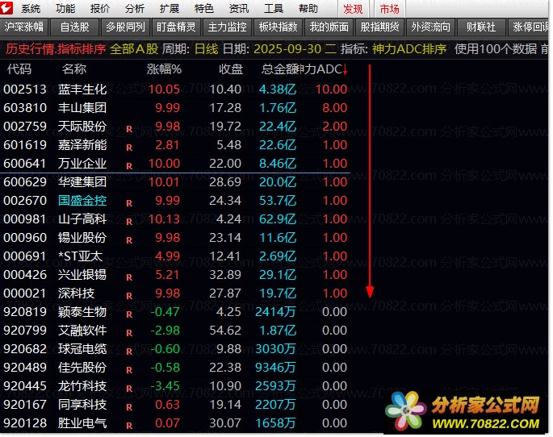Sort by the 涨幅% column header
Screen dimensions: 553x437
(x=164, y=69)
